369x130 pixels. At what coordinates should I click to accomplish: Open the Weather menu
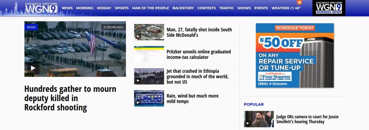point(280,8)
